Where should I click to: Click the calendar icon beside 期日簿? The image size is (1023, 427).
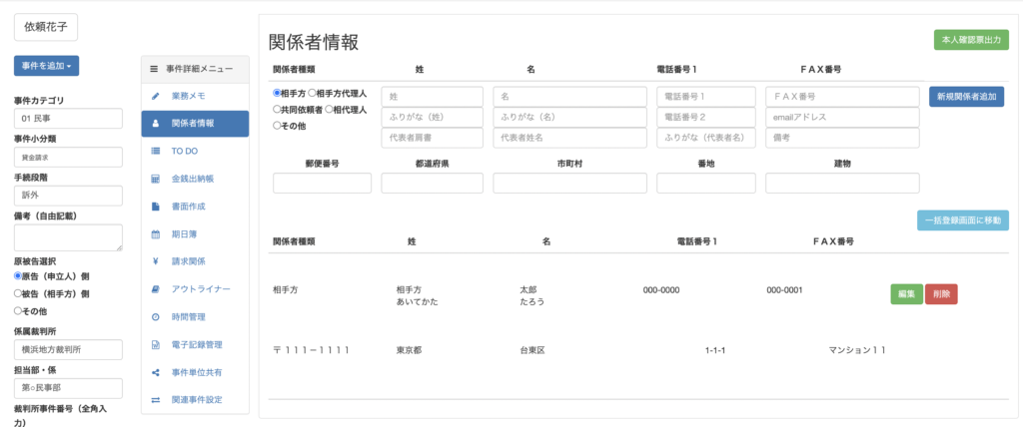155,234
